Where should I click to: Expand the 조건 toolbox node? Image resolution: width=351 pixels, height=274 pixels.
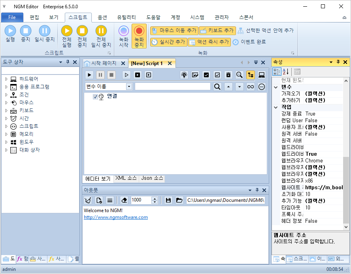[x=6, y=95]
